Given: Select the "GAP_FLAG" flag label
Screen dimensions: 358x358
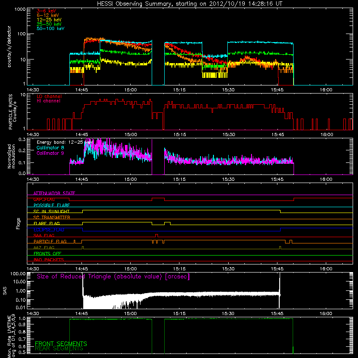Looking at the screenshot, I should tap(44, 199).
